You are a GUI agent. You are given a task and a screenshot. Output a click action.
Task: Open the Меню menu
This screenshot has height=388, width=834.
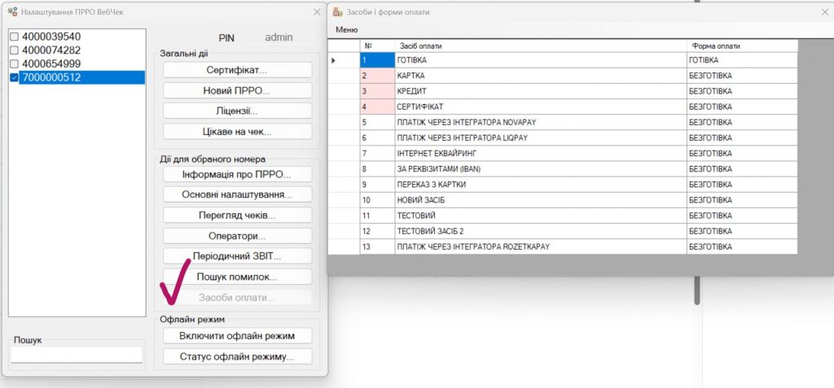point(346,30)
